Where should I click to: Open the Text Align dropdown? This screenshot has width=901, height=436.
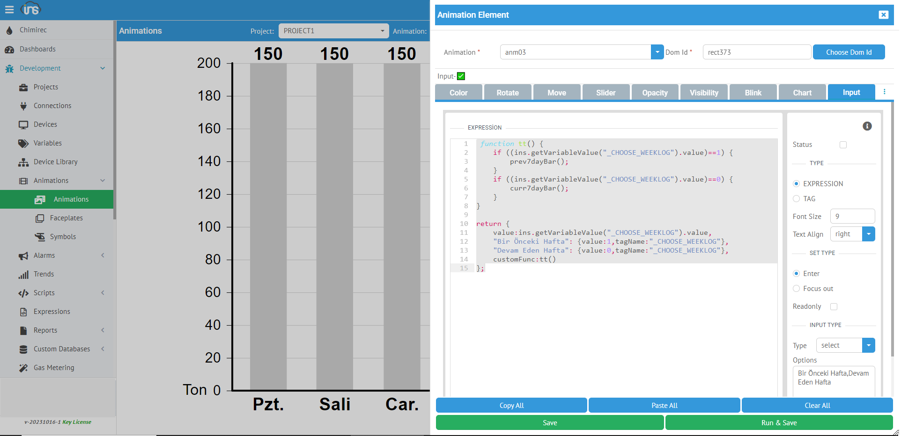point(868,234)
